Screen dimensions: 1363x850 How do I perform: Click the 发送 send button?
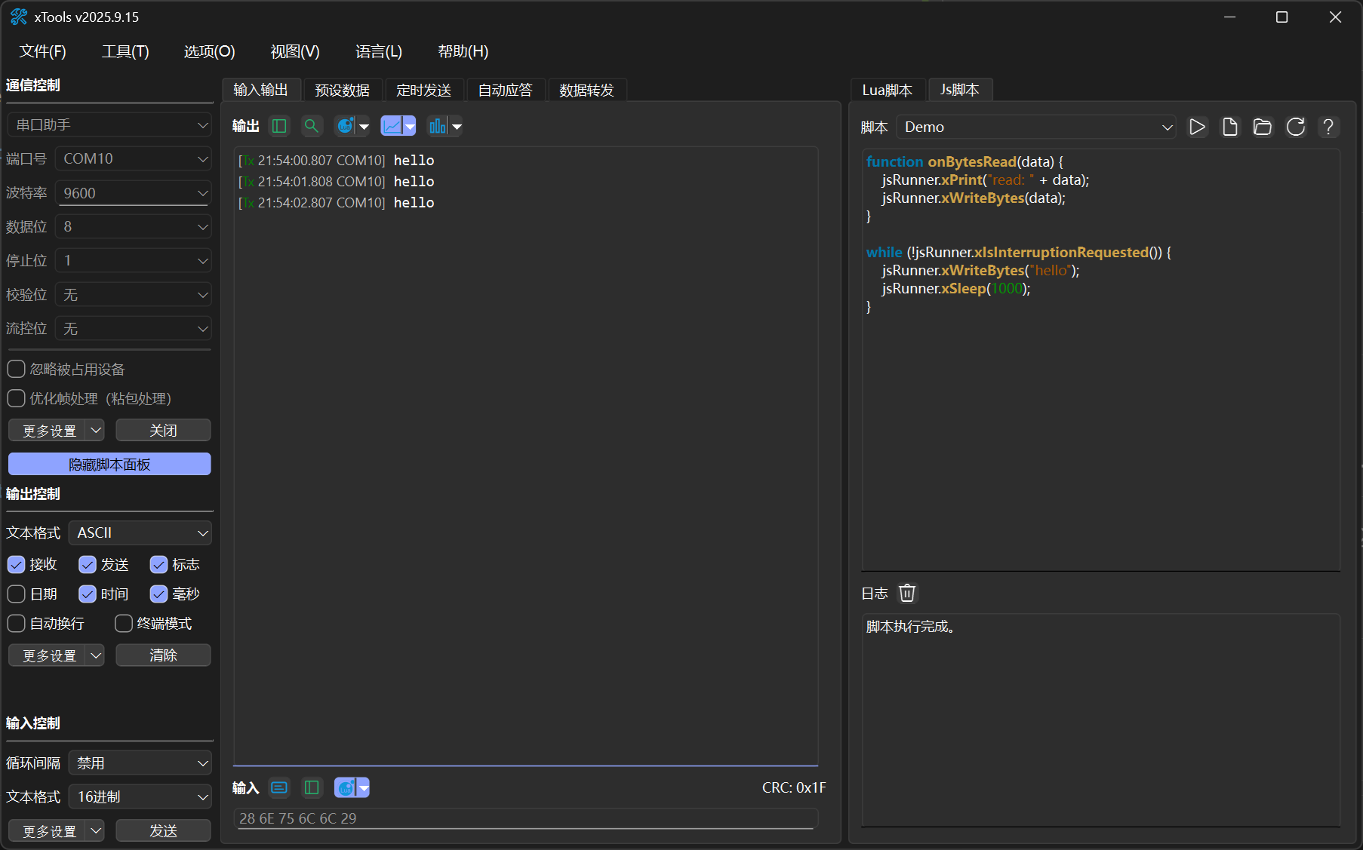(163, 830)
